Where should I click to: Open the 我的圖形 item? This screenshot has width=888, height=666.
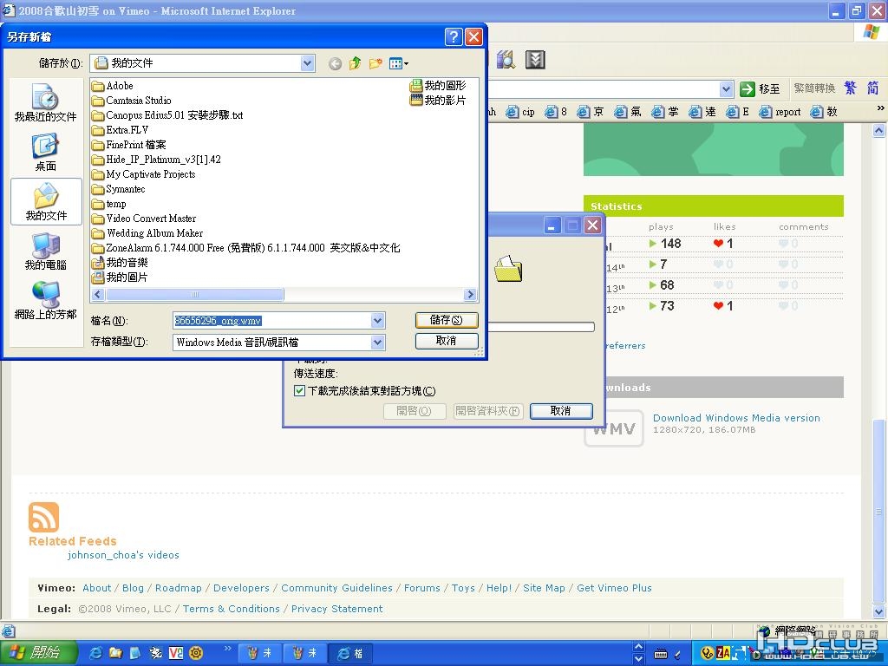pyautogui.click(x=438, y=86)
